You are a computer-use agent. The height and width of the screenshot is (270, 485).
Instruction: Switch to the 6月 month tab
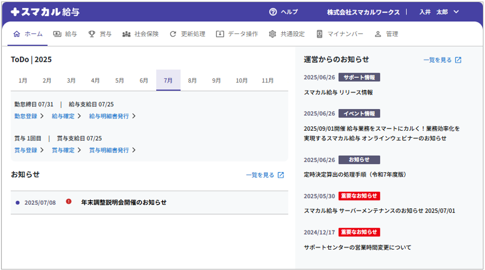coord(144,80)
